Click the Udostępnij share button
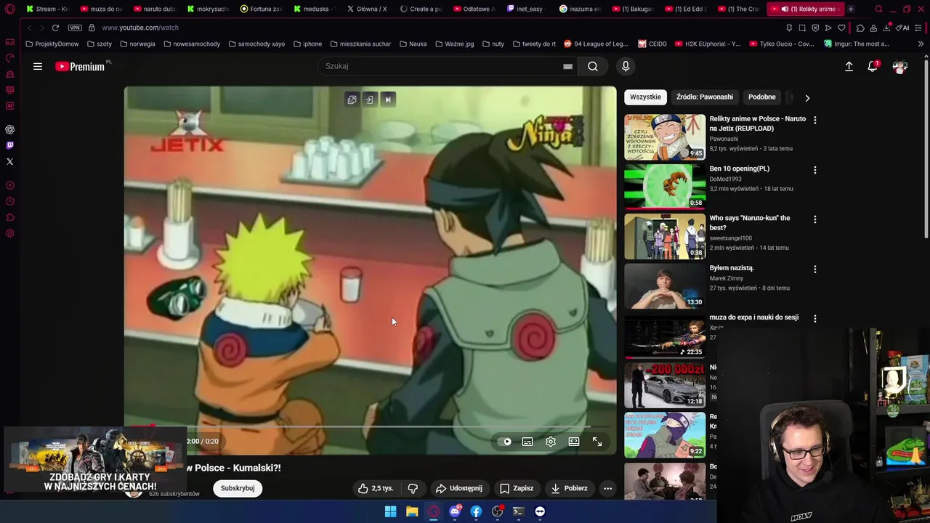The width and height of the screenshot is (930, 523). (458, 488)
